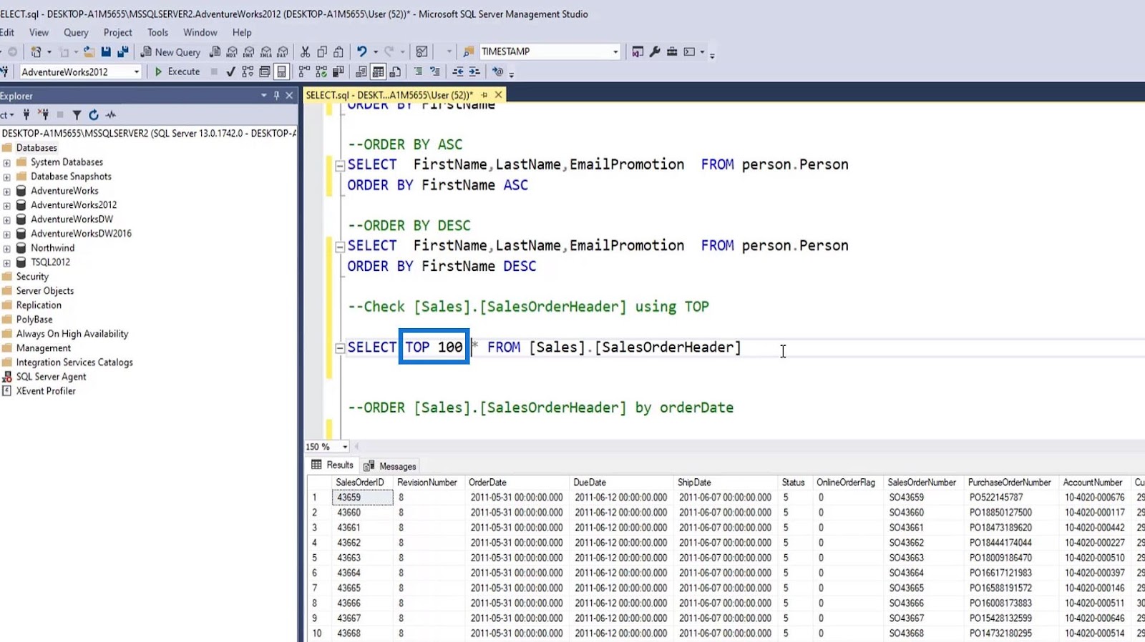Image resolution: width=1145 pixels, height=642 pixels.
Task: Open the Query menu
Action: tap(76, 32)
